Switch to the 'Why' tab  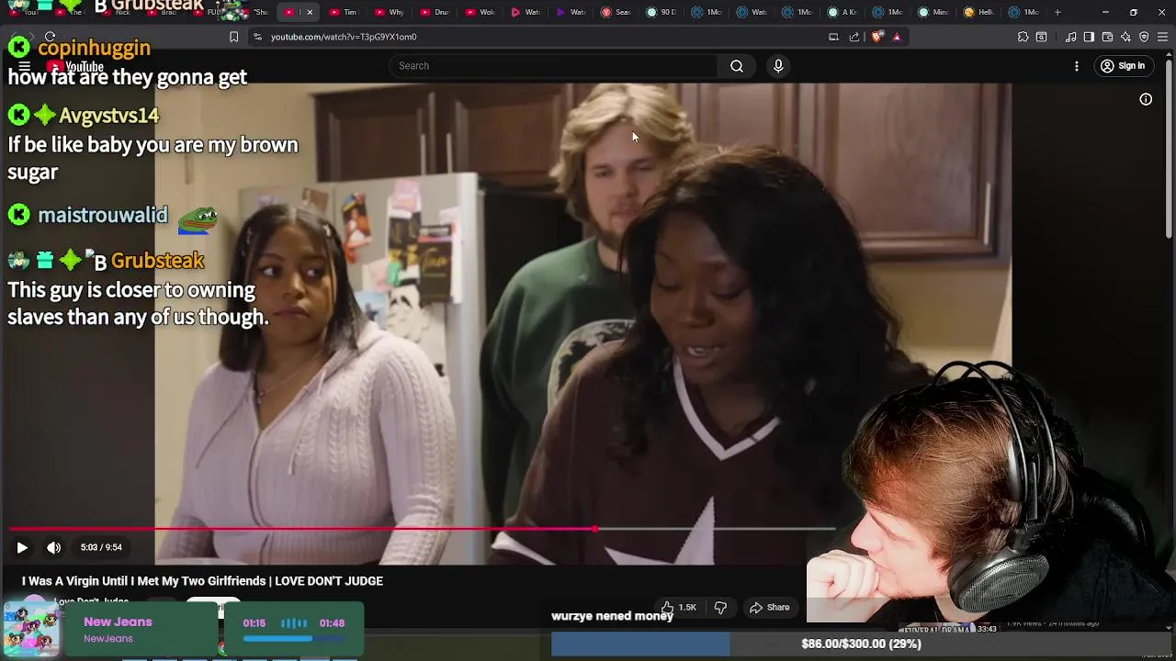coord(390,12)
